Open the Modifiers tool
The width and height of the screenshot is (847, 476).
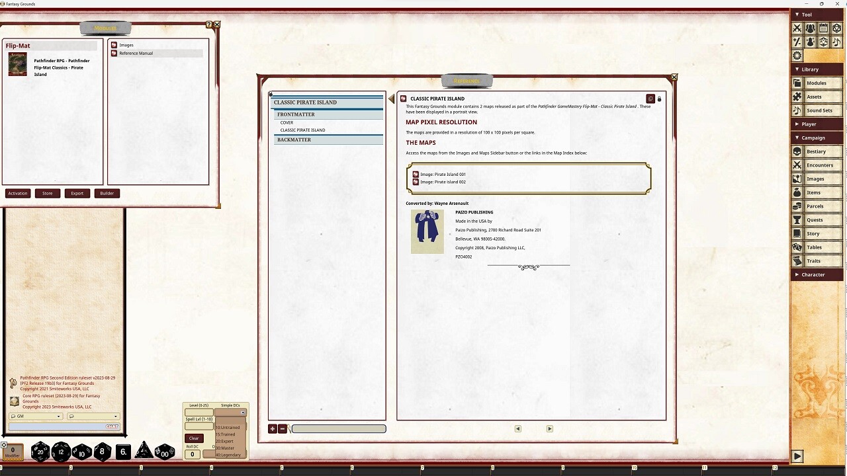797,42
